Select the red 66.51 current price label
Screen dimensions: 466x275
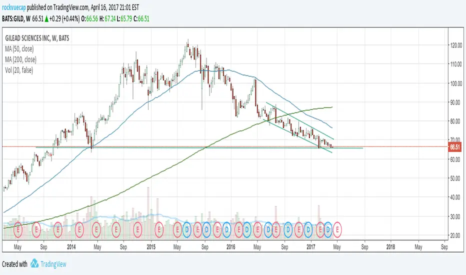[x=454, y=147]
